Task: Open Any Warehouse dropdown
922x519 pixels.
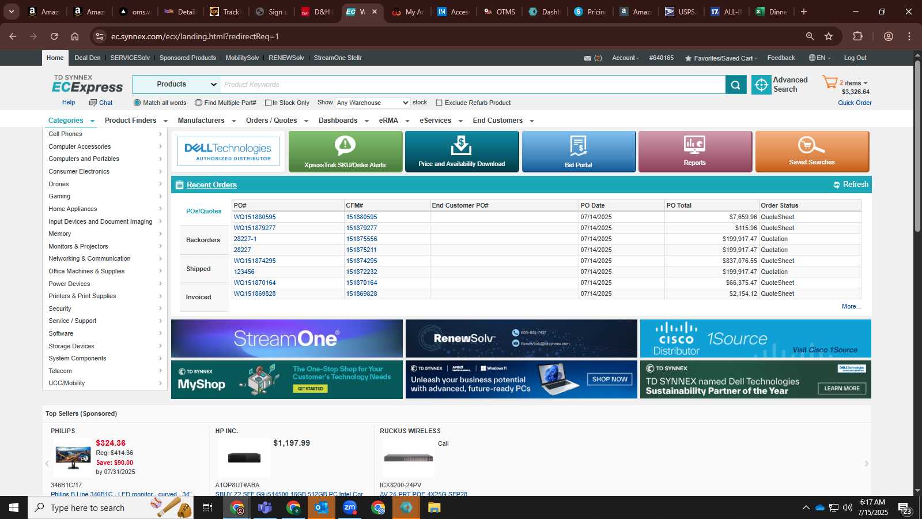Action: point(372,103)
